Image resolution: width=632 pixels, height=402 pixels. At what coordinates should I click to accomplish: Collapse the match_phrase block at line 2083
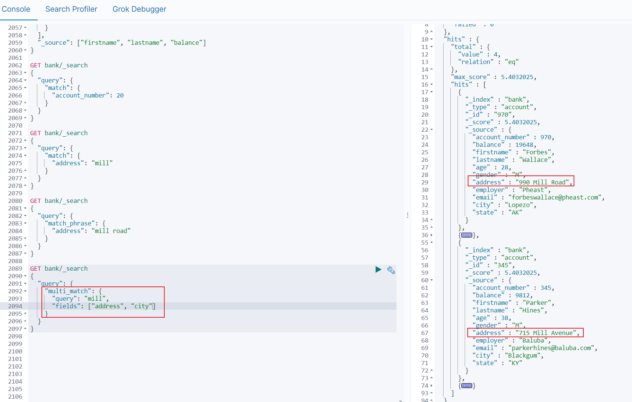(25, 224)
